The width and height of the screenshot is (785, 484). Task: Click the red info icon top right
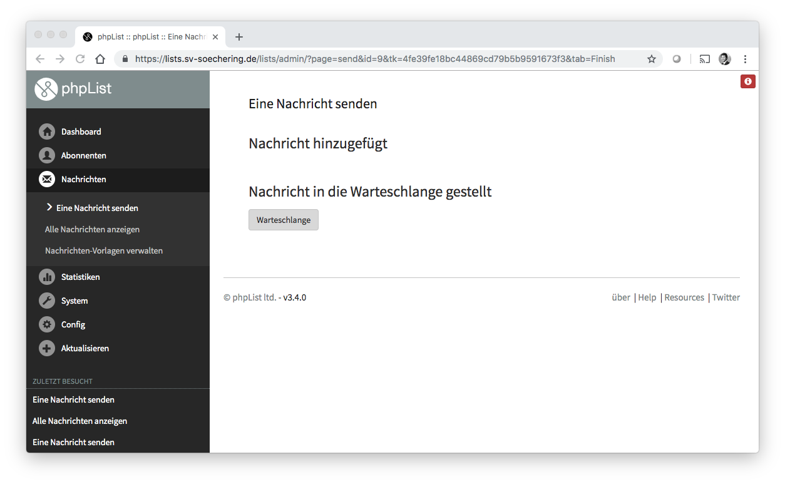pyautogui.click(x=748, y=81)
